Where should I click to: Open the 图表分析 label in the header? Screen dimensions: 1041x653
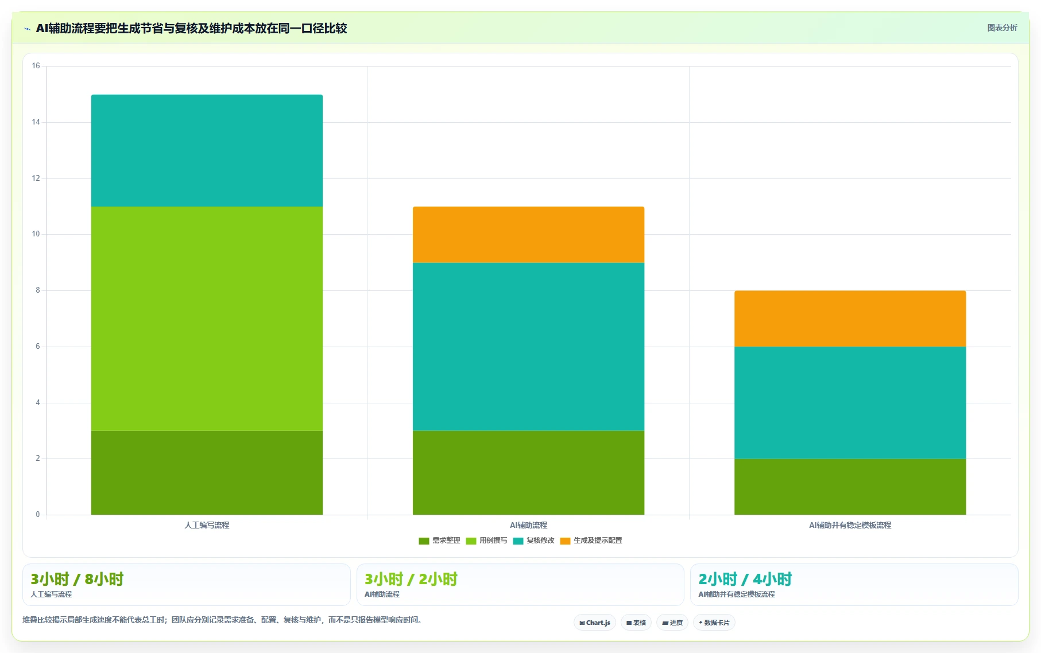pyautogui.click(x=1002, y=28)
